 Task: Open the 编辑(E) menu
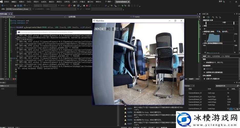pos(14,2)
